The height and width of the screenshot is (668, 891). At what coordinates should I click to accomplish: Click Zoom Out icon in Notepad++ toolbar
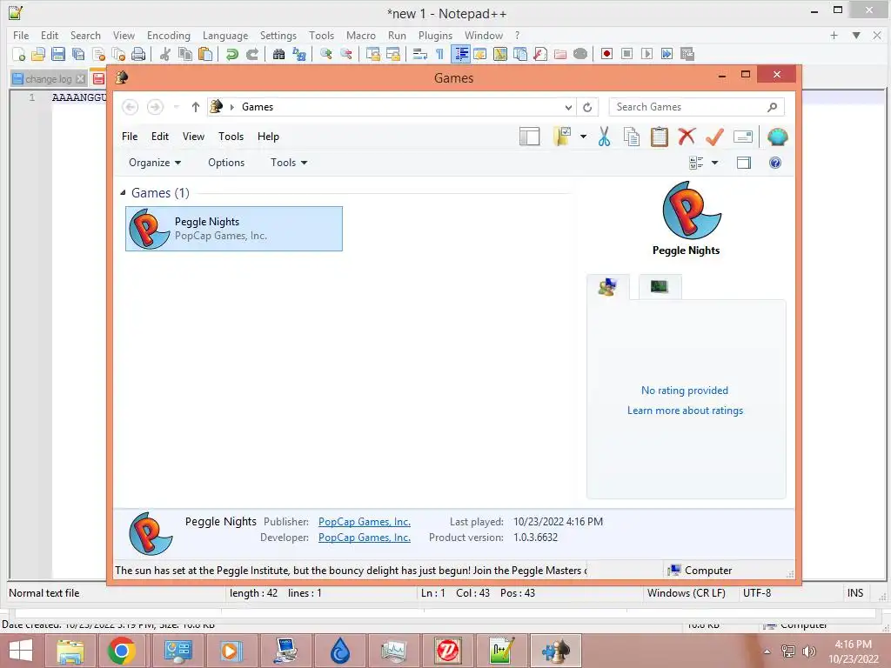346,54
